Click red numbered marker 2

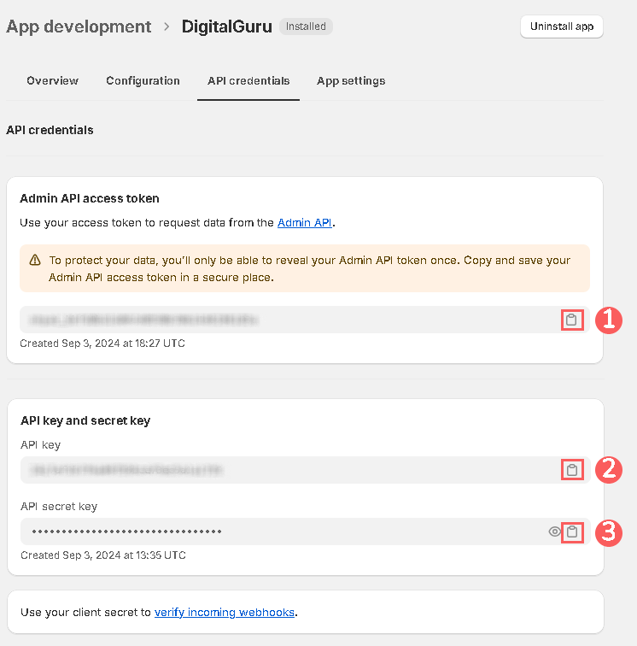tap(608, 469)
